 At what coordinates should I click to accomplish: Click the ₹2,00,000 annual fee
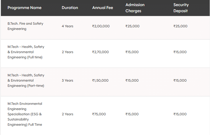[x=101, y=26]
